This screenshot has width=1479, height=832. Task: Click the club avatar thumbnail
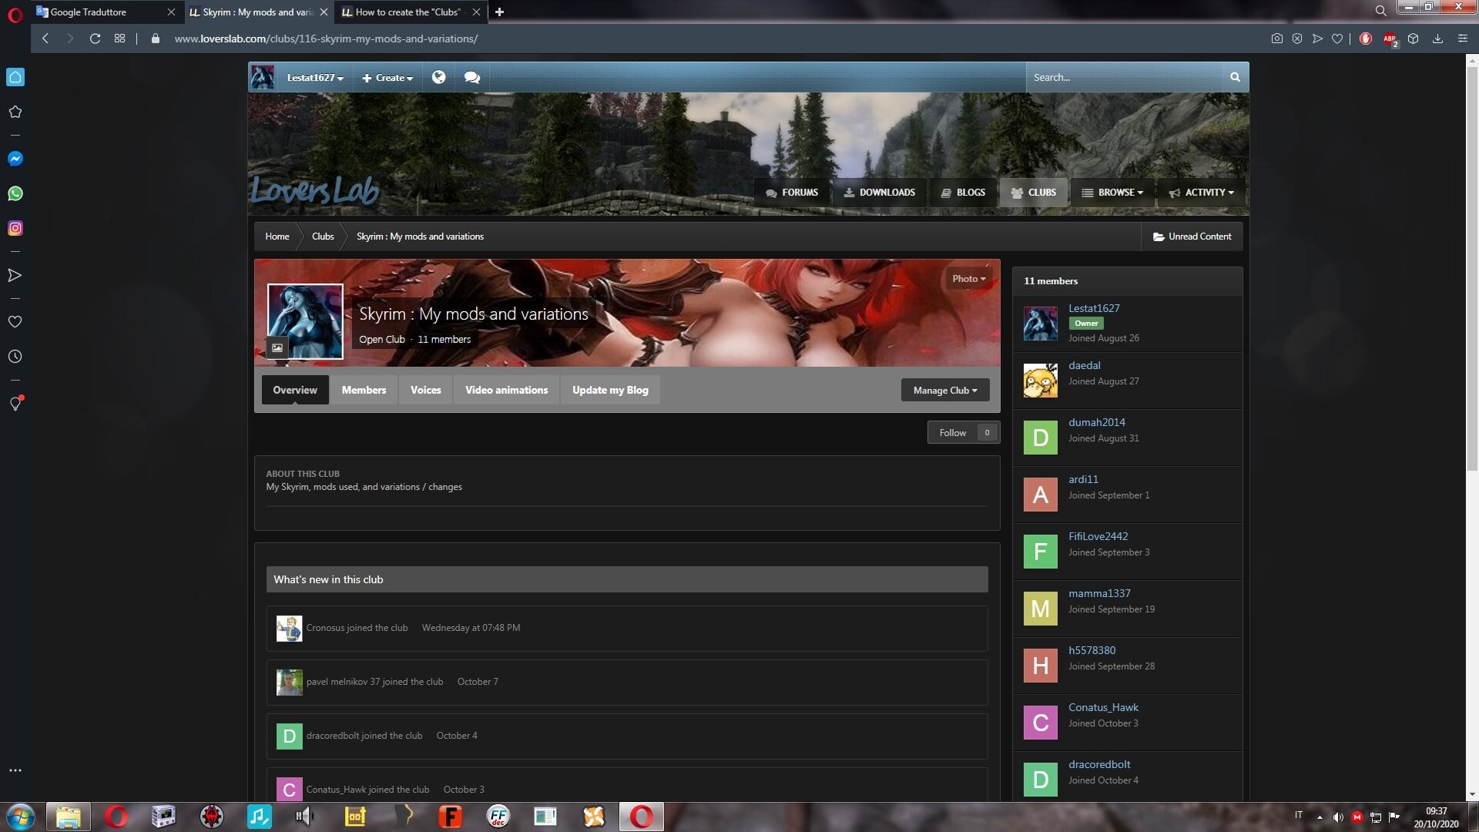click(305, 321)
